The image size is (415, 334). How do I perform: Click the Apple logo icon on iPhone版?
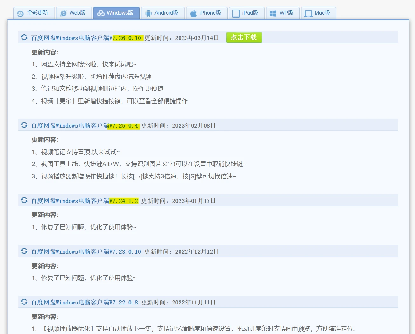(193, 13)
